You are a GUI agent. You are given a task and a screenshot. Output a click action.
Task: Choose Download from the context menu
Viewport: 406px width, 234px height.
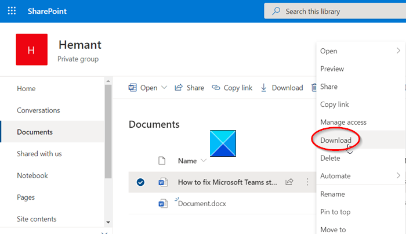[x=336, y=141]
